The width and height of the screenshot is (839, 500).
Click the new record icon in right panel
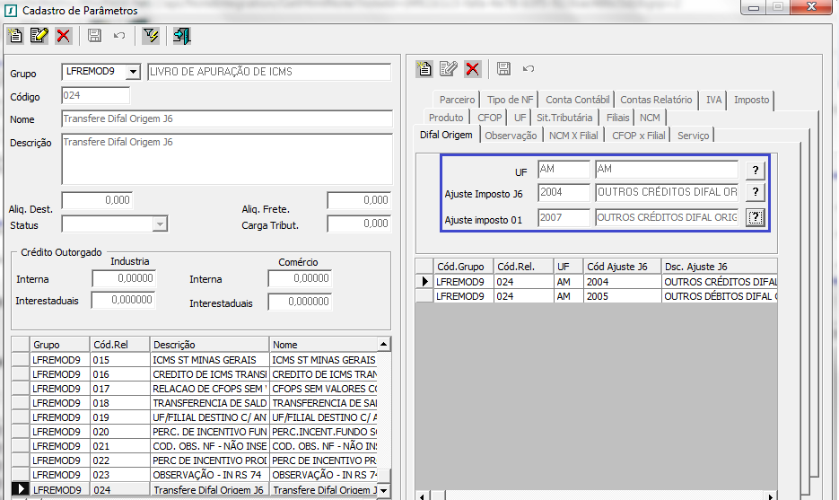pyautogui.click(x=424, y=69)
